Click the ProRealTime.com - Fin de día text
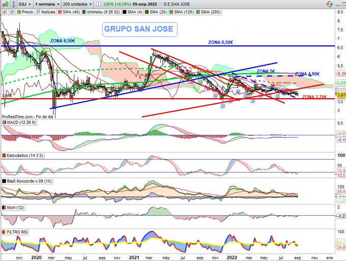 pos(27,117)
